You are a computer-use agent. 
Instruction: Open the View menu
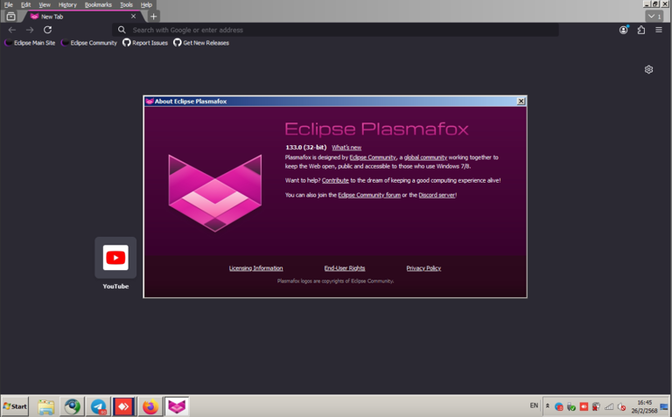pos(44,4)
